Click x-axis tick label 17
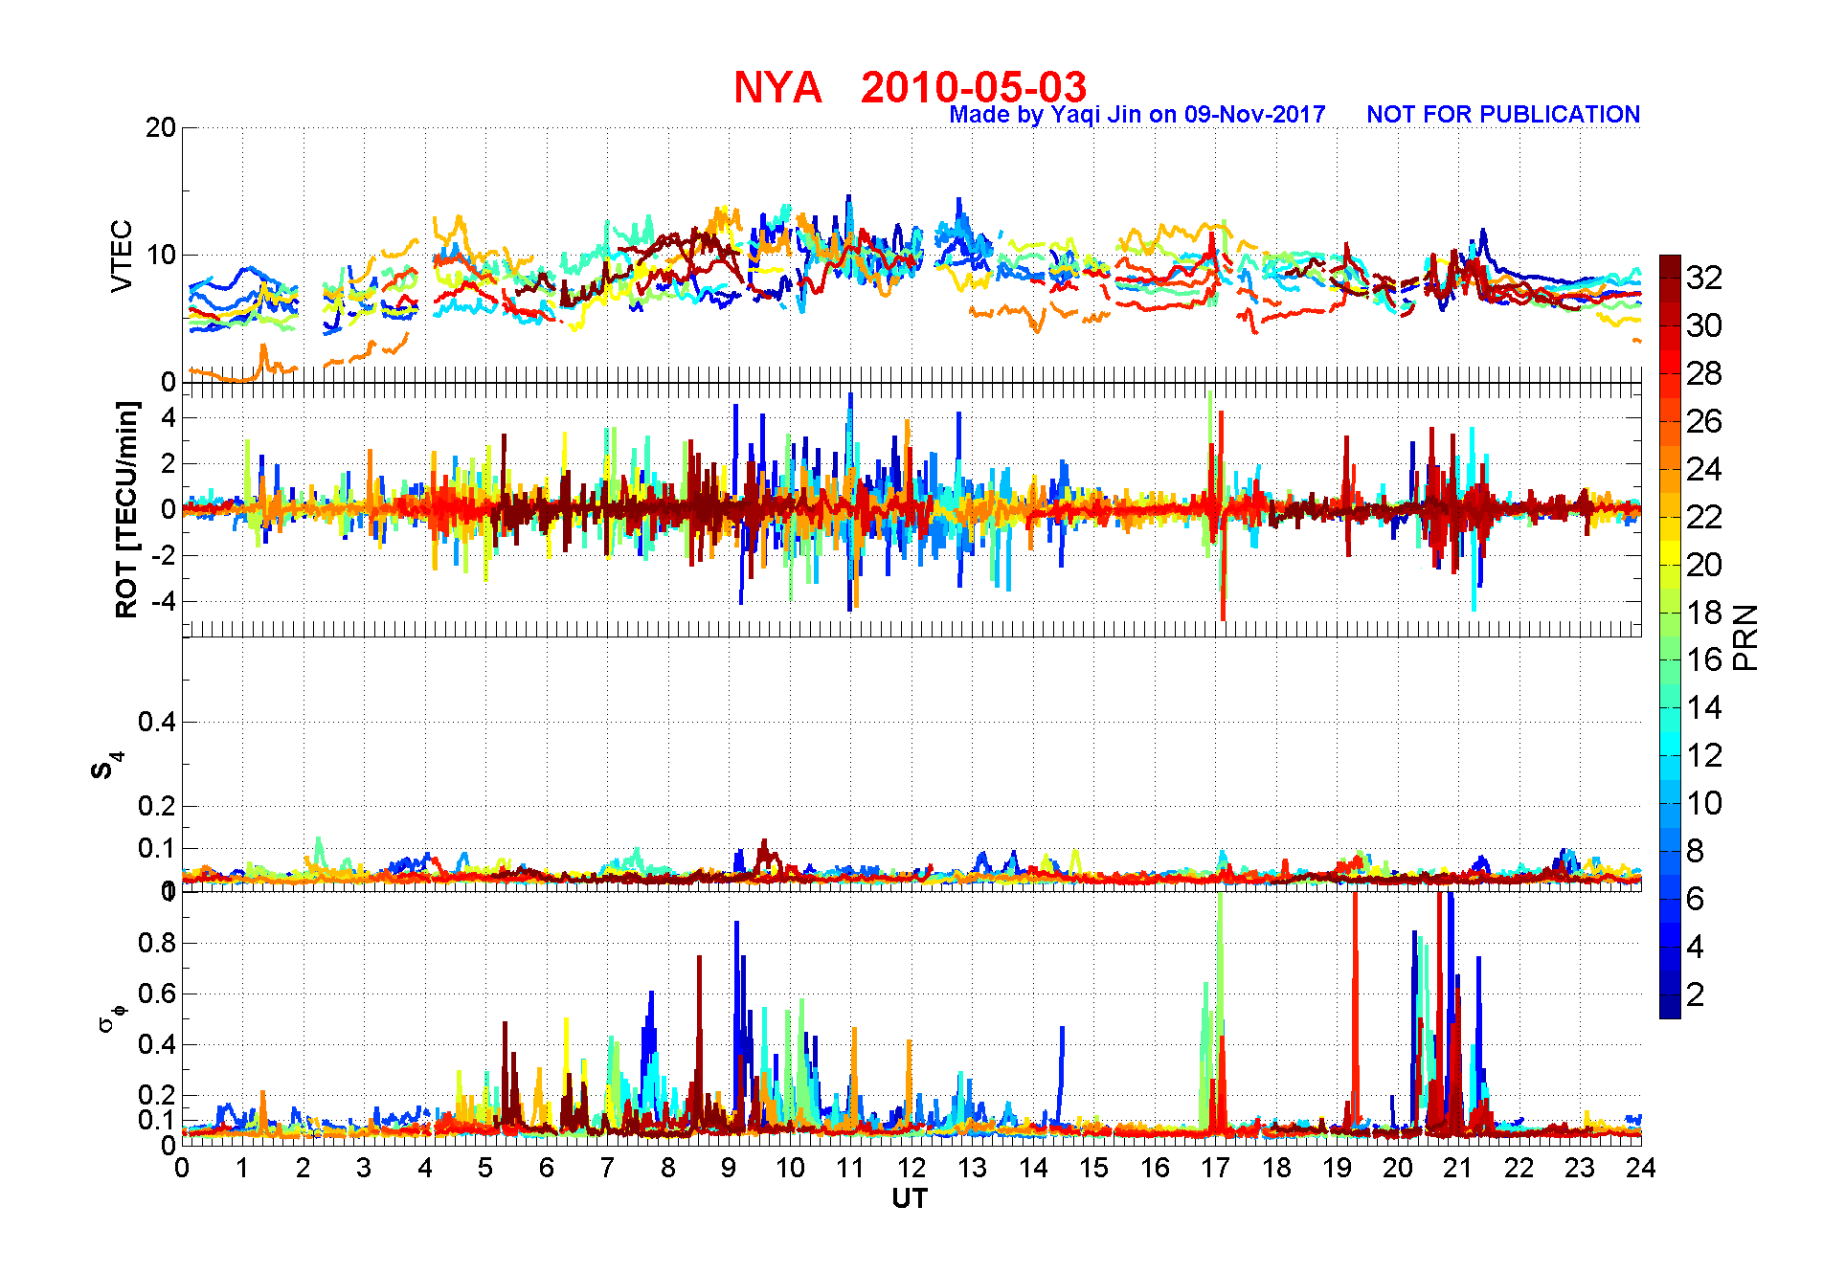 click(x=1215, y=1168)
